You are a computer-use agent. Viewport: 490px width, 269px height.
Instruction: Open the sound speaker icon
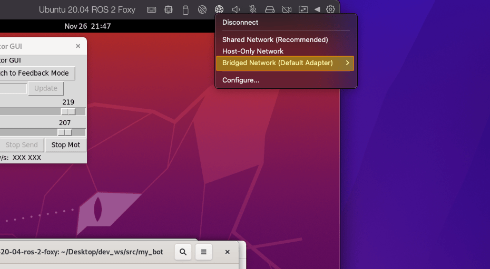click(236, 9)
